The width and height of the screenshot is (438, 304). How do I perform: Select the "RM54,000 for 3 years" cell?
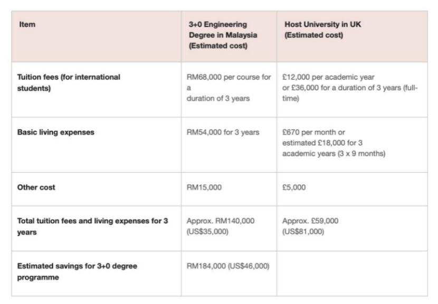[x=223, y=132]
